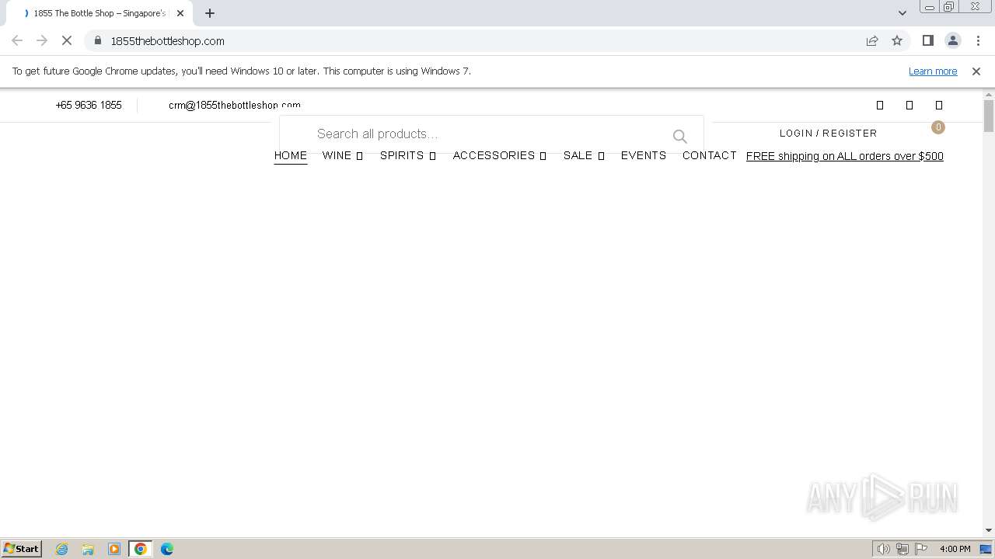
Task: Bookmark this page with star icon
Action: pyautogui.click(x=897, y=40)
